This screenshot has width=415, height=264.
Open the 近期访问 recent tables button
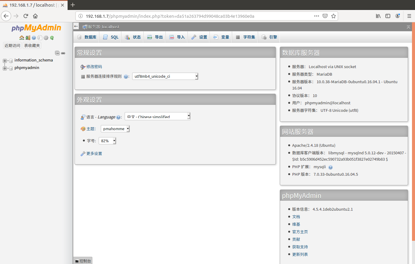[x=12, y=46]
